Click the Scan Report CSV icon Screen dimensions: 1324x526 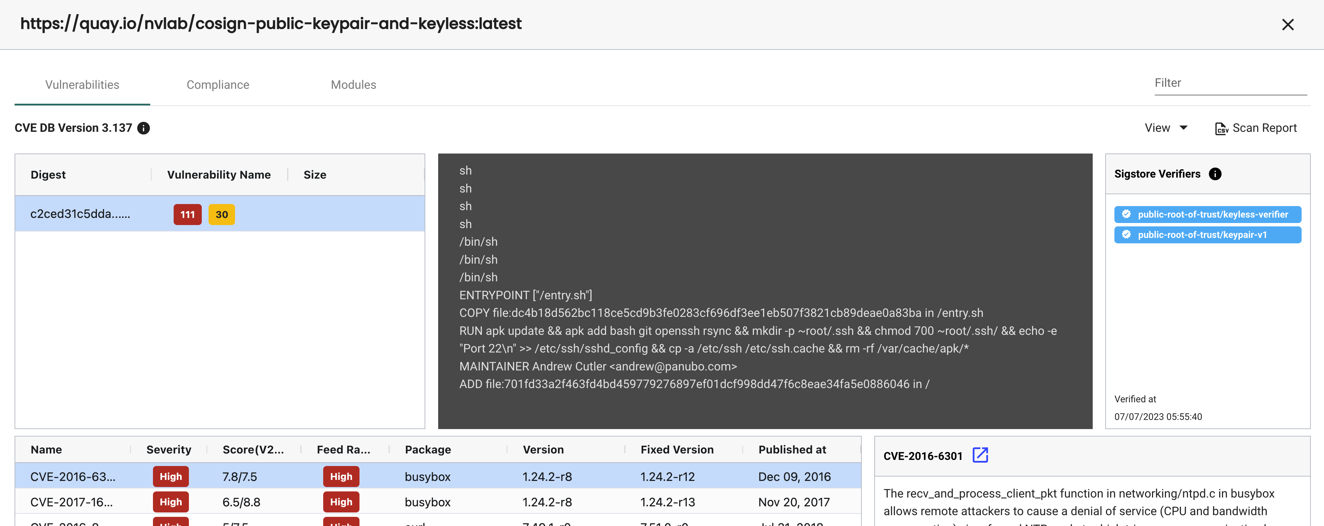[1221, 128]
